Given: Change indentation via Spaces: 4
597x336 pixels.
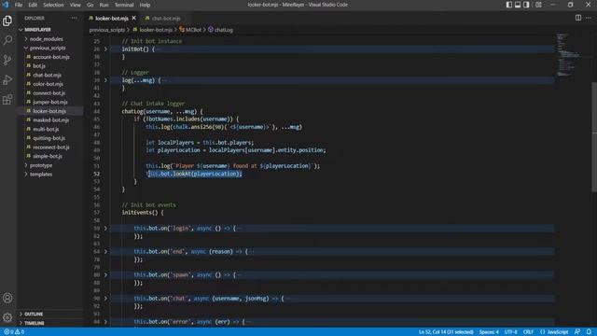Looking at the screenshot, I should (x=489, y=332).
